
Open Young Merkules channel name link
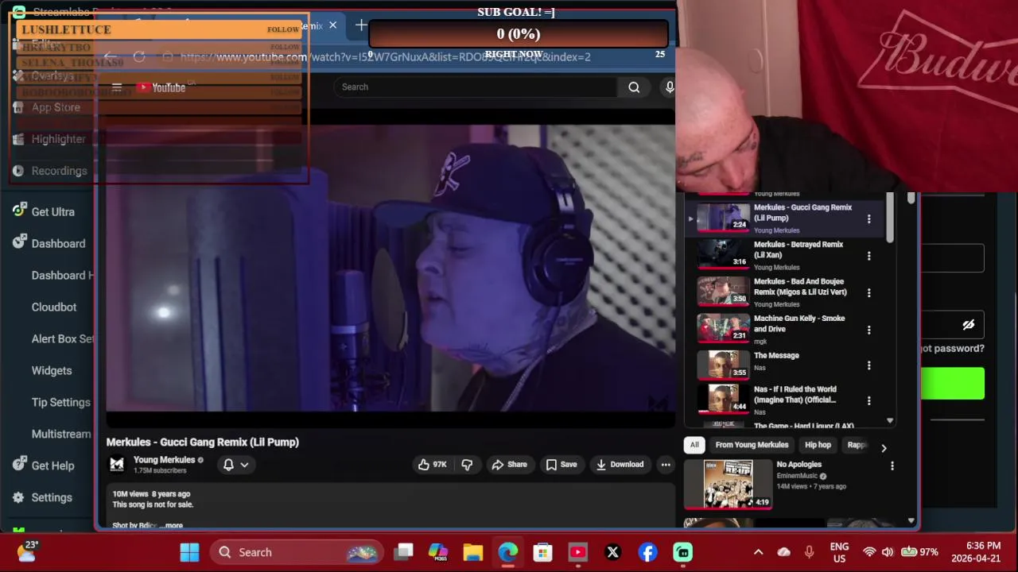click(x=164, y=460)
